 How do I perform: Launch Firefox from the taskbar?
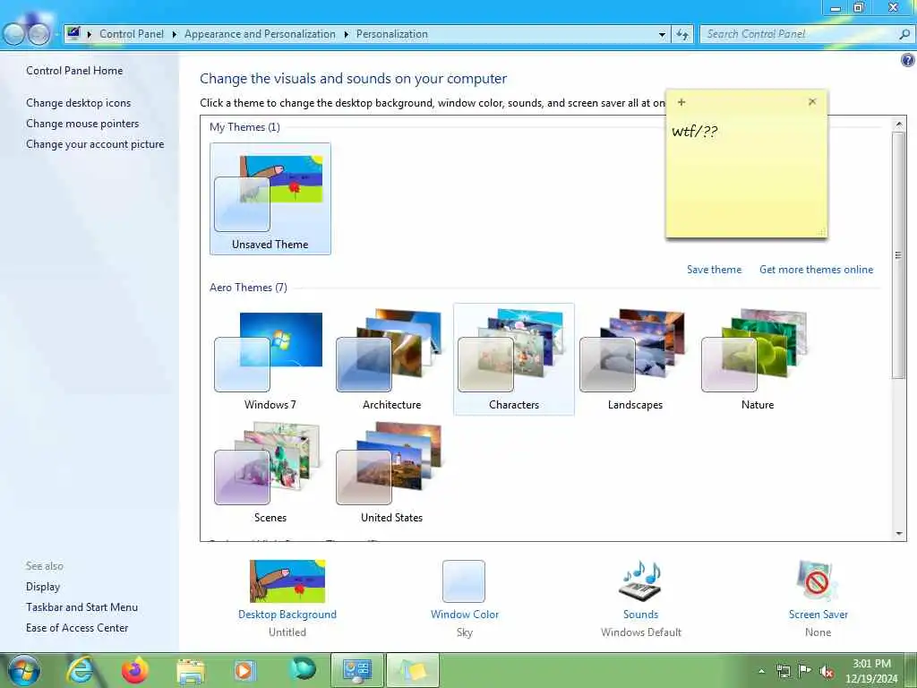[135, 670]
